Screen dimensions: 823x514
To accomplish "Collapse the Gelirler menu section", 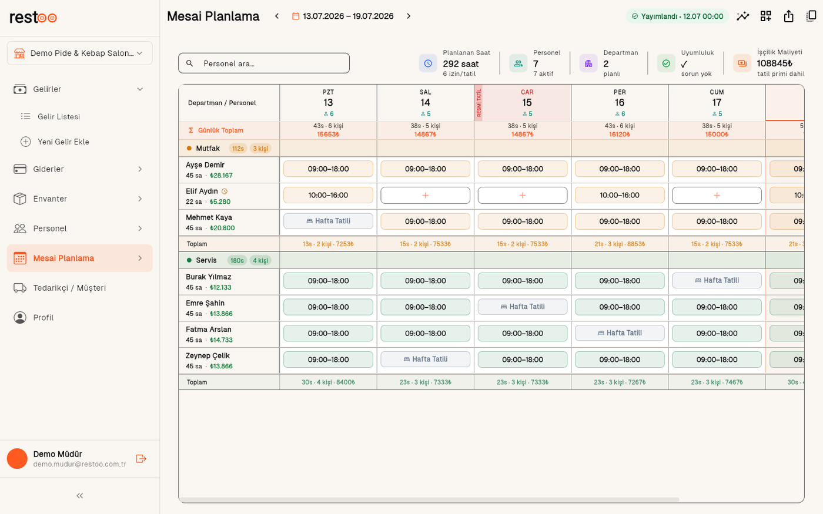I will (140, 89).
